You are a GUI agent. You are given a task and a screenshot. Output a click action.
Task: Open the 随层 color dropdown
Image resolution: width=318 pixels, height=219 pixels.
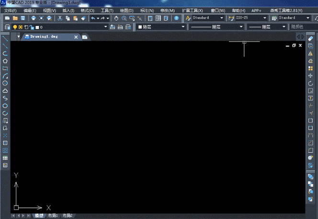pos(183,27)
